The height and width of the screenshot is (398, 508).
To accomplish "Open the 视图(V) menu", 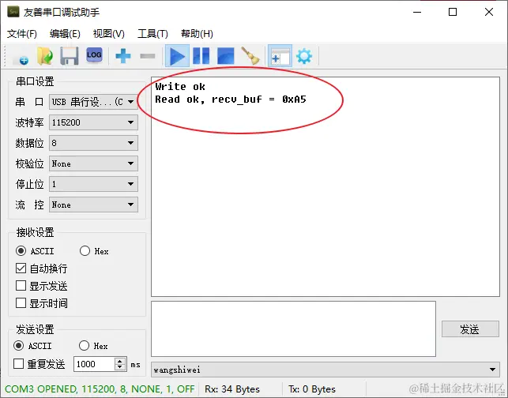I will (x=109, y=34).
